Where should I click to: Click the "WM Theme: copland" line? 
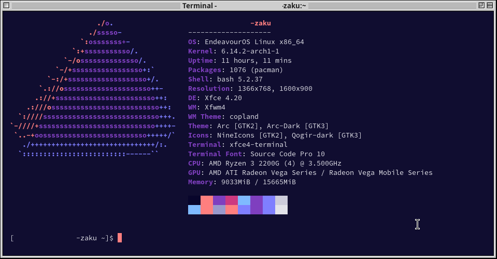coord(223,116)
